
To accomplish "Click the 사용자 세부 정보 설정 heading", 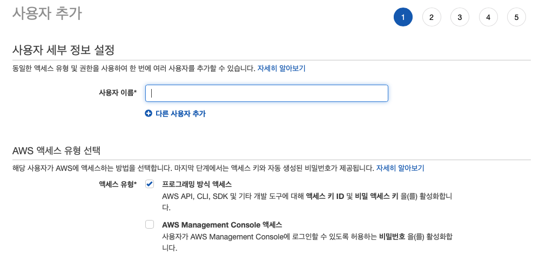I will (x=63, y=50).
